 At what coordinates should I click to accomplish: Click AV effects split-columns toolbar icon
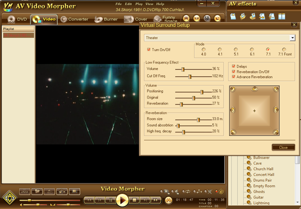coord(282,16)
